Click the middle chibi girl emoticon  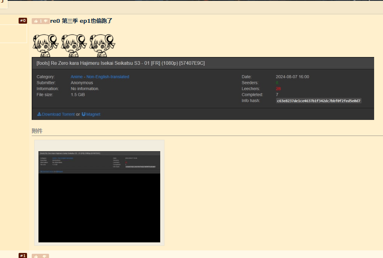click(x=74, y=45)
